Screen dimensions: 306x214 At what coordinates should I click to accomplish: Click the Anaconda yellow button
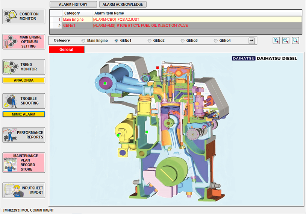pos(24,80)
